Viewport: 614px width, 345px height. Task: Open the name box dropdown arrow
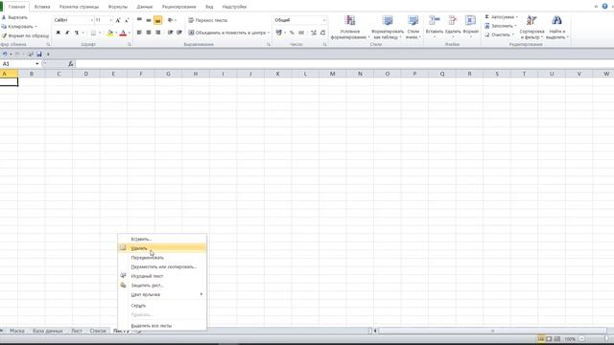pyautogui.click(x=37, y=64)
